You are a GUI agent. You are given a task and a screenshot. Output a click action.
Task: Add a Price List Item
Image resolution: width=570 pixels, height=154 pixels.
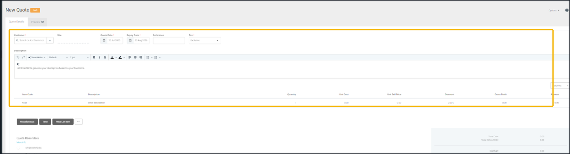[x=63, y=121]
